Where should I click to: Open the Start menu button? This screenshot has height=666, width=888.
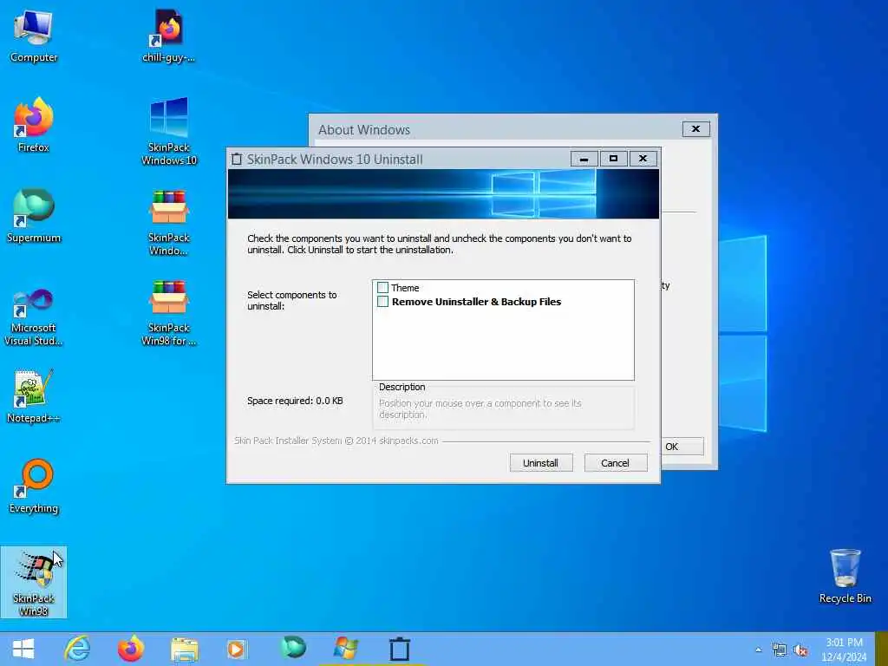tap(23, 649)
